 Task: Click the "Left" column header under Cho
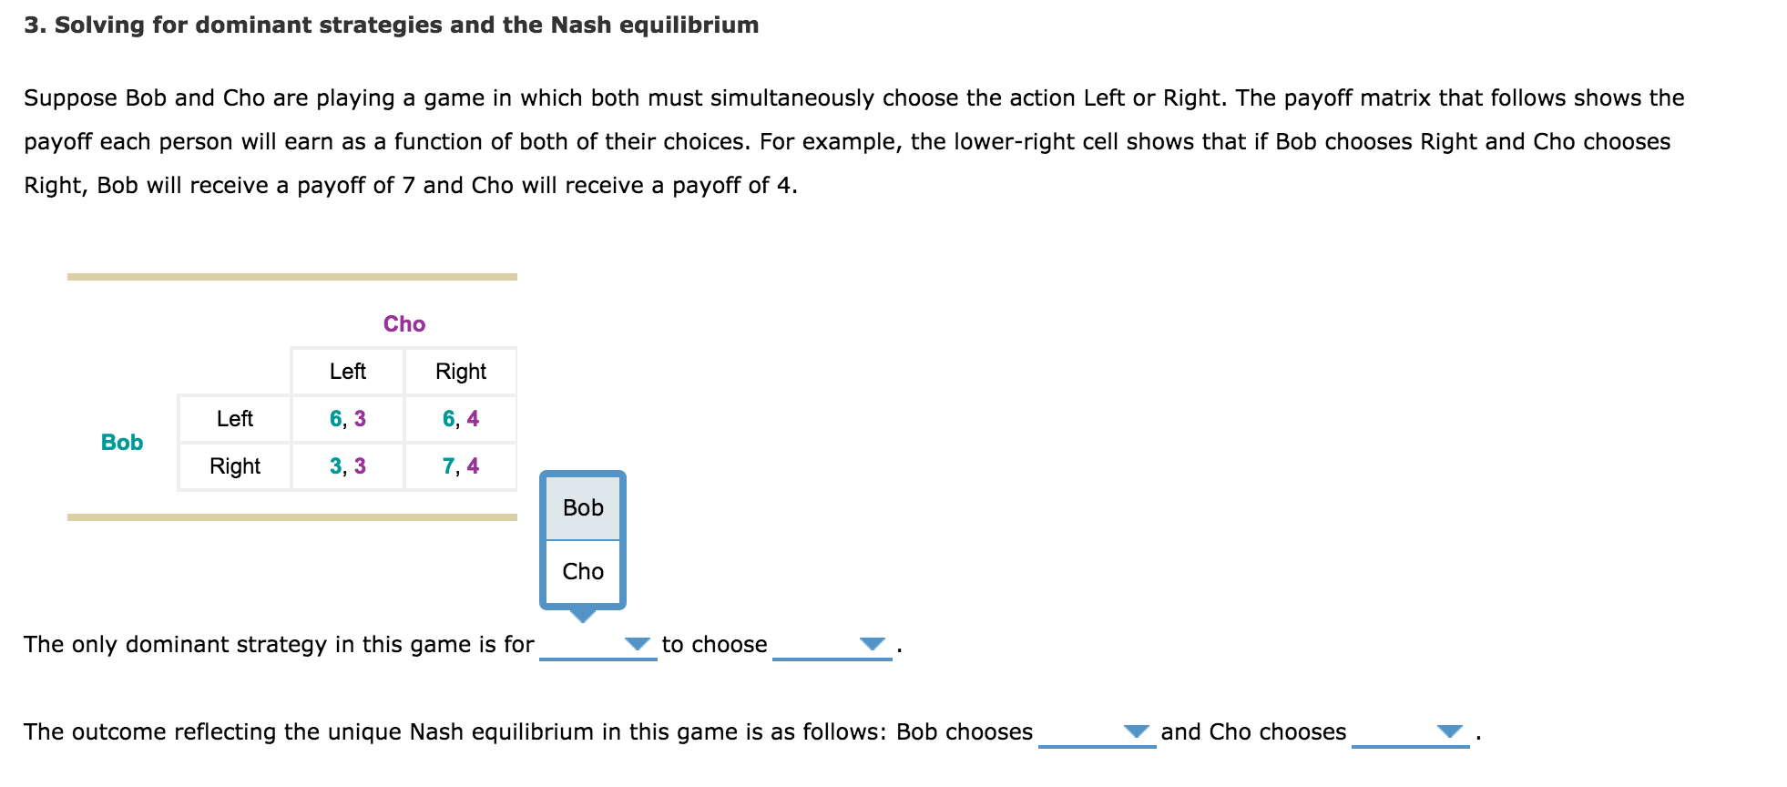(x=347, y=371)
